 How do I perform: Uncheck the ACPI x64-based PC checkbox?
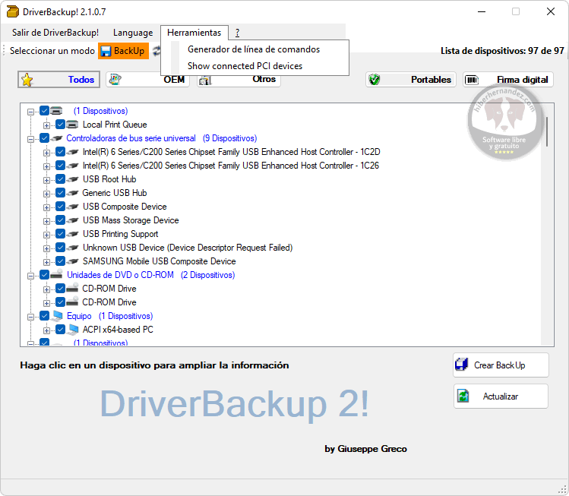[60, 330]
